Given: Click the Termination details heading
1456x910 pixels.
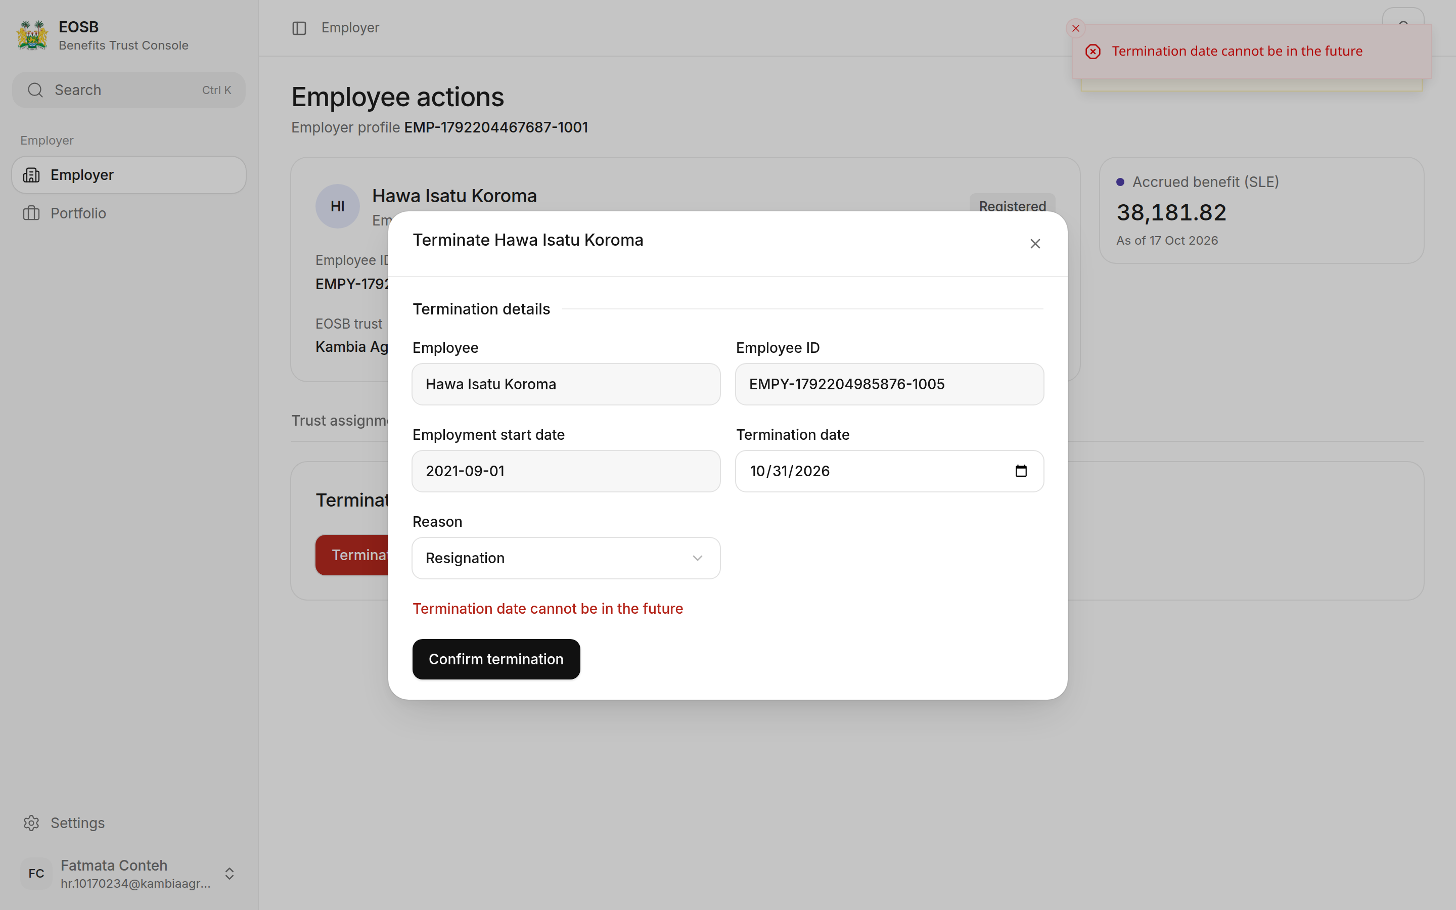Looking at the screenshot, I should click(481, 309).
